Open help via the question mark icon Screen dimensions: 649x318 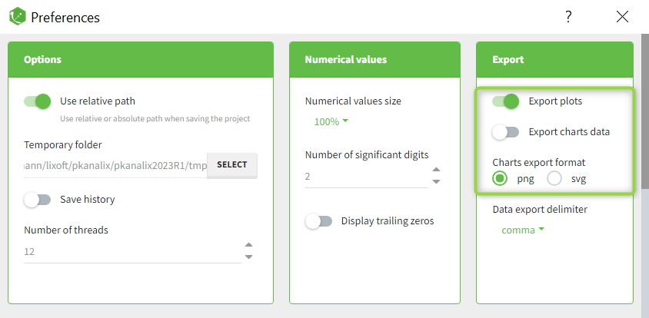pyautogui.click(x=568, y=16)
